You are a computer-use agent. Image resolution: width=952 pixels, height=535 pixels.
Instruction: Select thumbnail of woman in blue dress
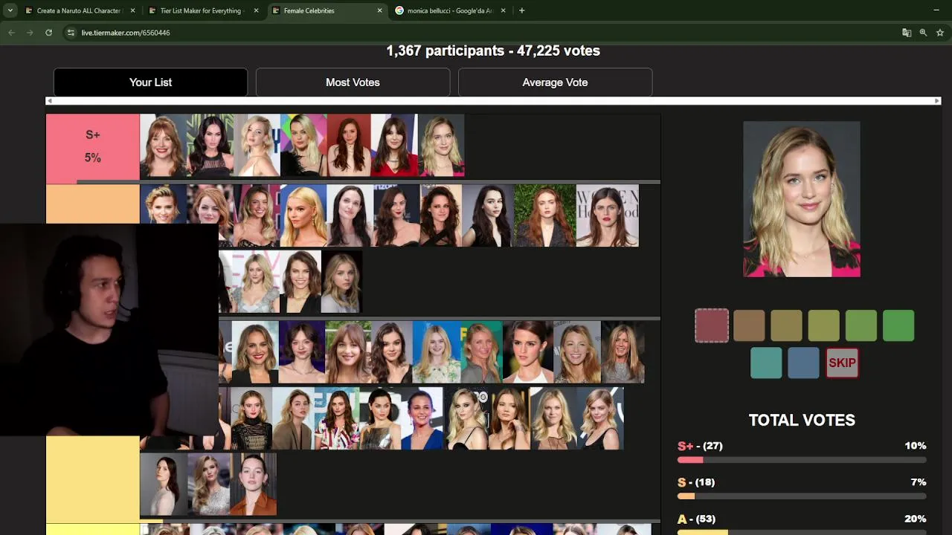click(422, 418)
